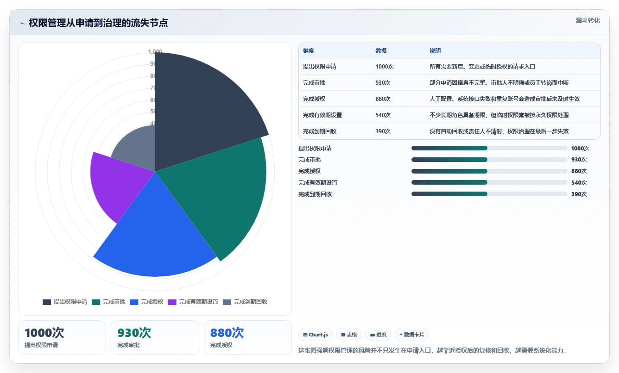The width and height of the screenshot is (619, 373).
Task: Click the 提出权限申请 progress bar
Action: 489,148
